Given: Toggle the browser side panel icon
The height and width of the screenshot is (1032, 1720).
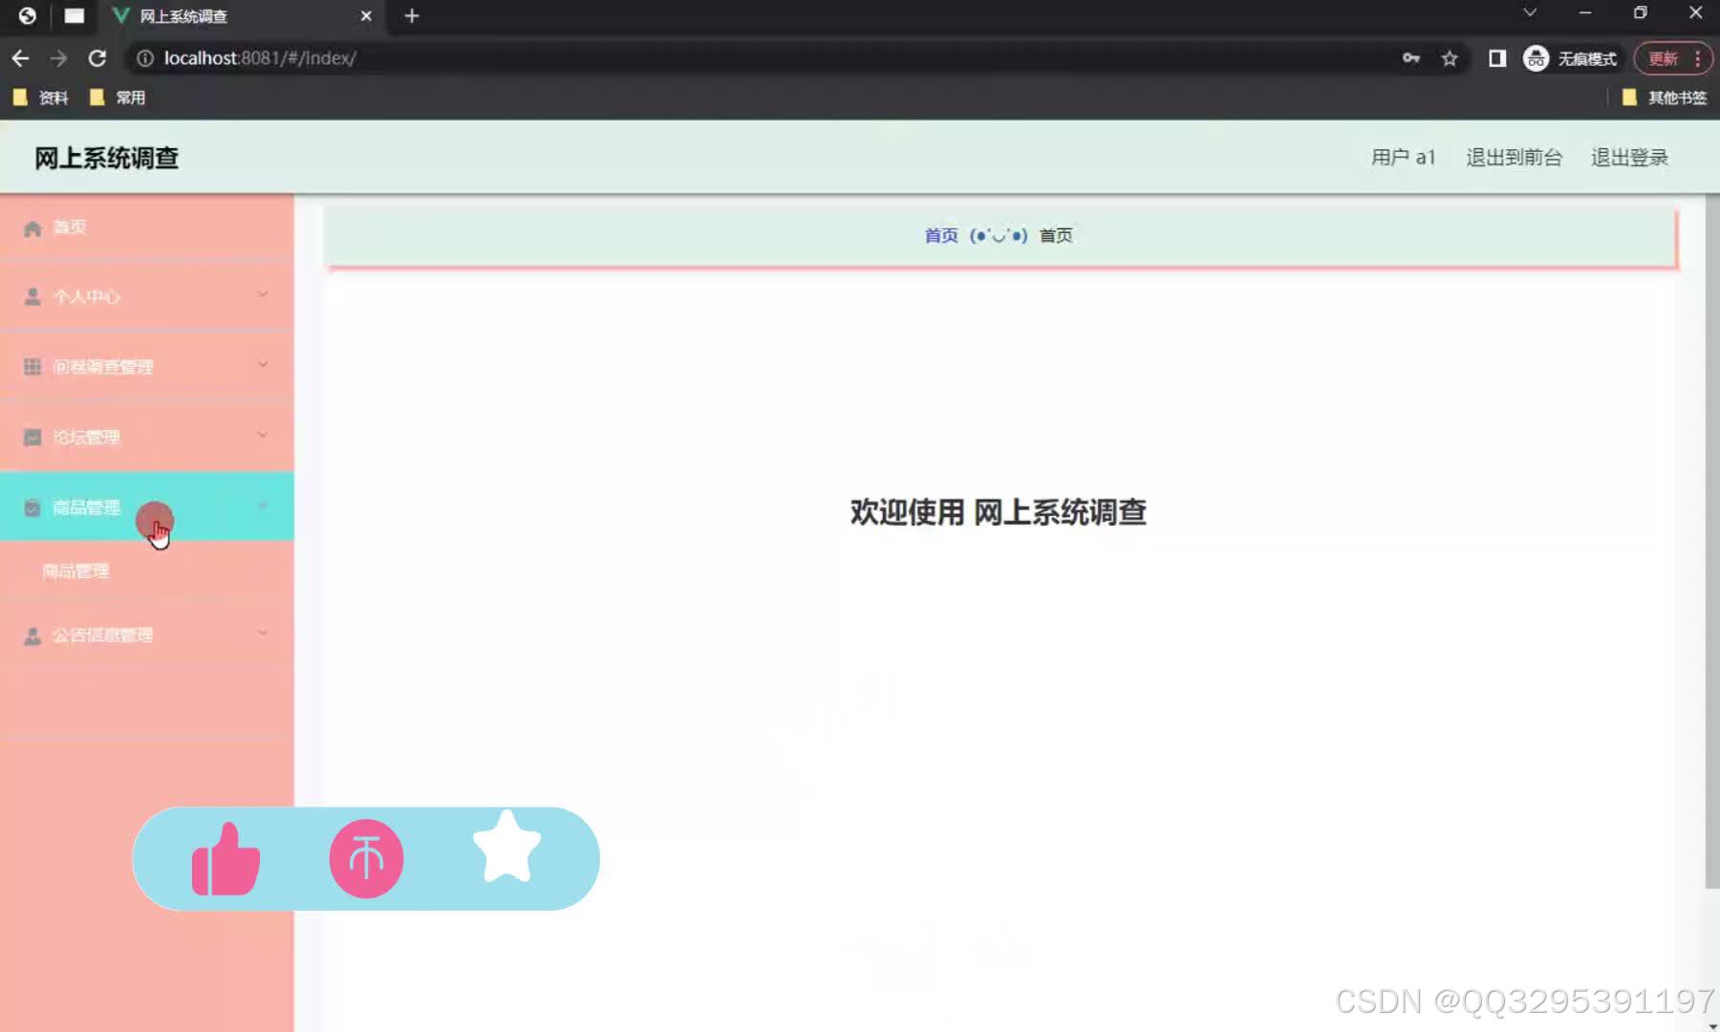Looking at the screenshot, I should 1497,58.
